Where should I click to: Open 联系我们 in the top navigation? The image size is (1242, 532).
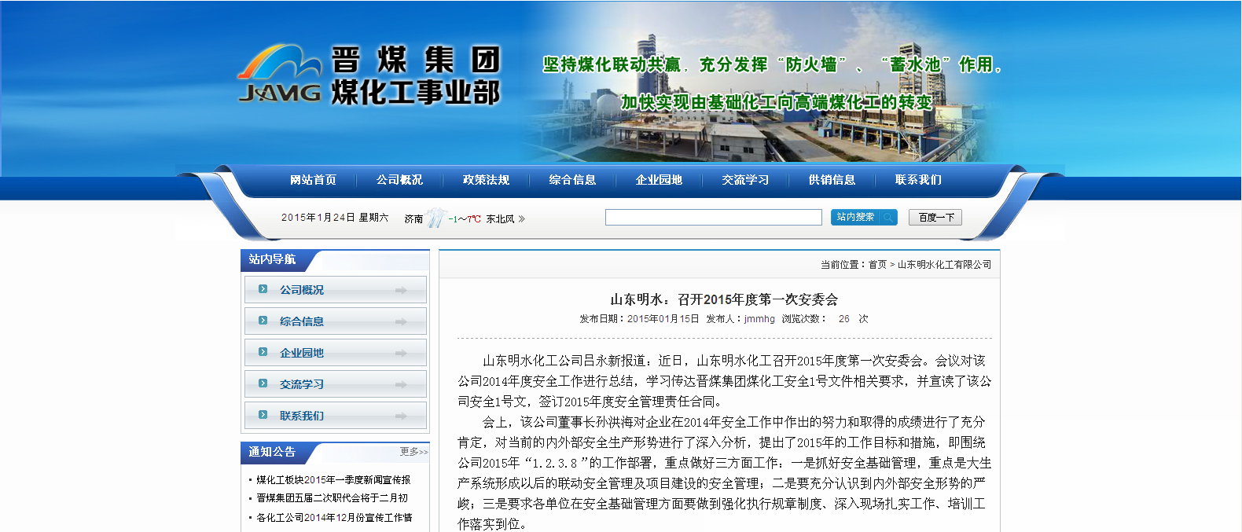pos(918,180)
